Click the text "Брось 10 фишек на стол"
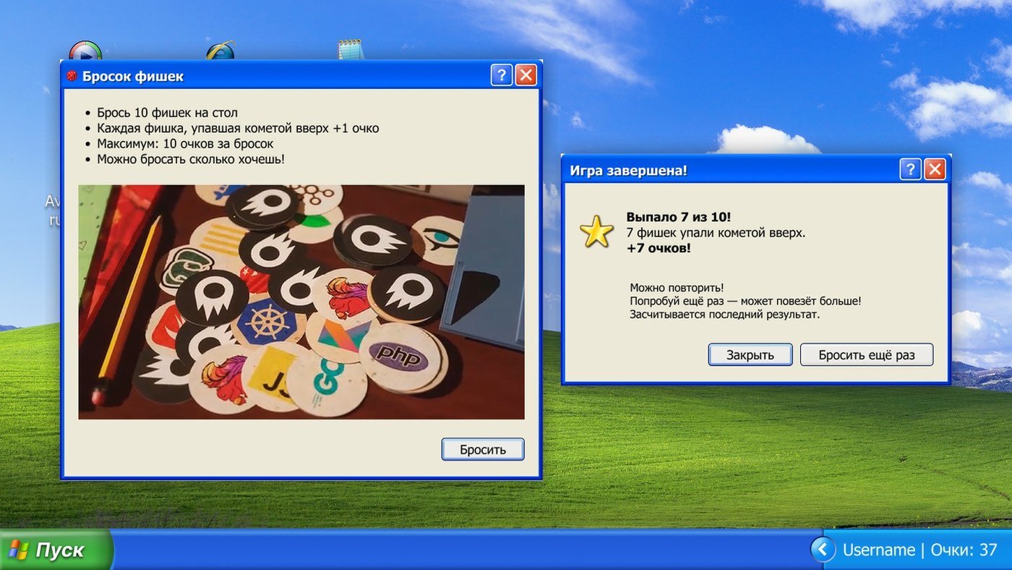This screenshot has height=570, width=1012. 167,113
